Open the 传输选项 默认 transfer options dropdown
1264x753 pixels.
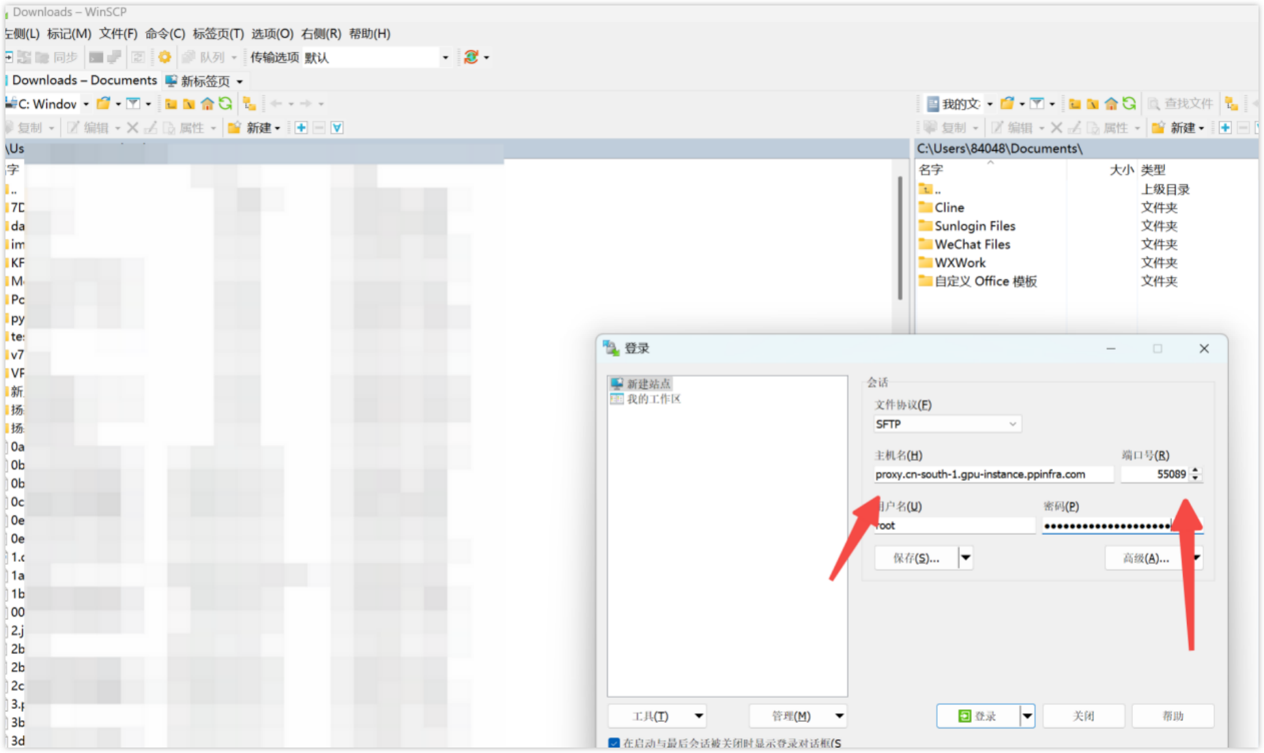[445, 57]
